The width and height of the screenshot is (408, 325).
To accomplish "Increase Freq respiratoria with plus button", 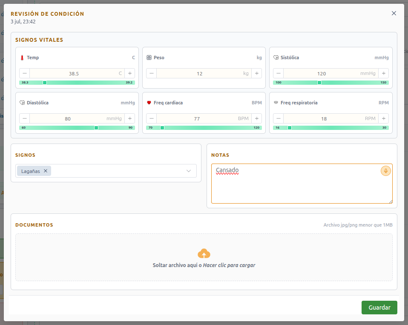I will click(x=384, y=118).
